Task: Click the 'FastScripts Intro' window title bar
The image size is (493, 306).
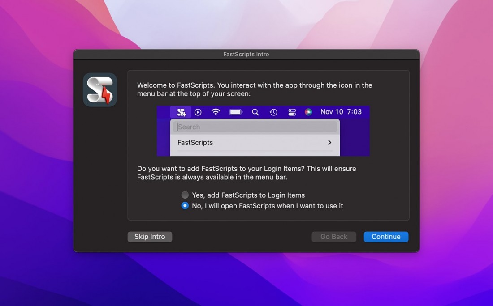Action: click(246, 54)
